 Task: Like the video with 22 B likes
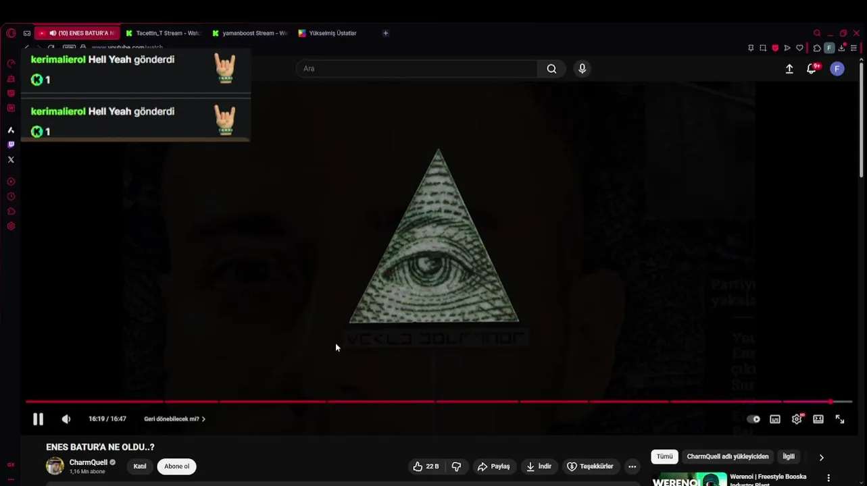[426, 466]
